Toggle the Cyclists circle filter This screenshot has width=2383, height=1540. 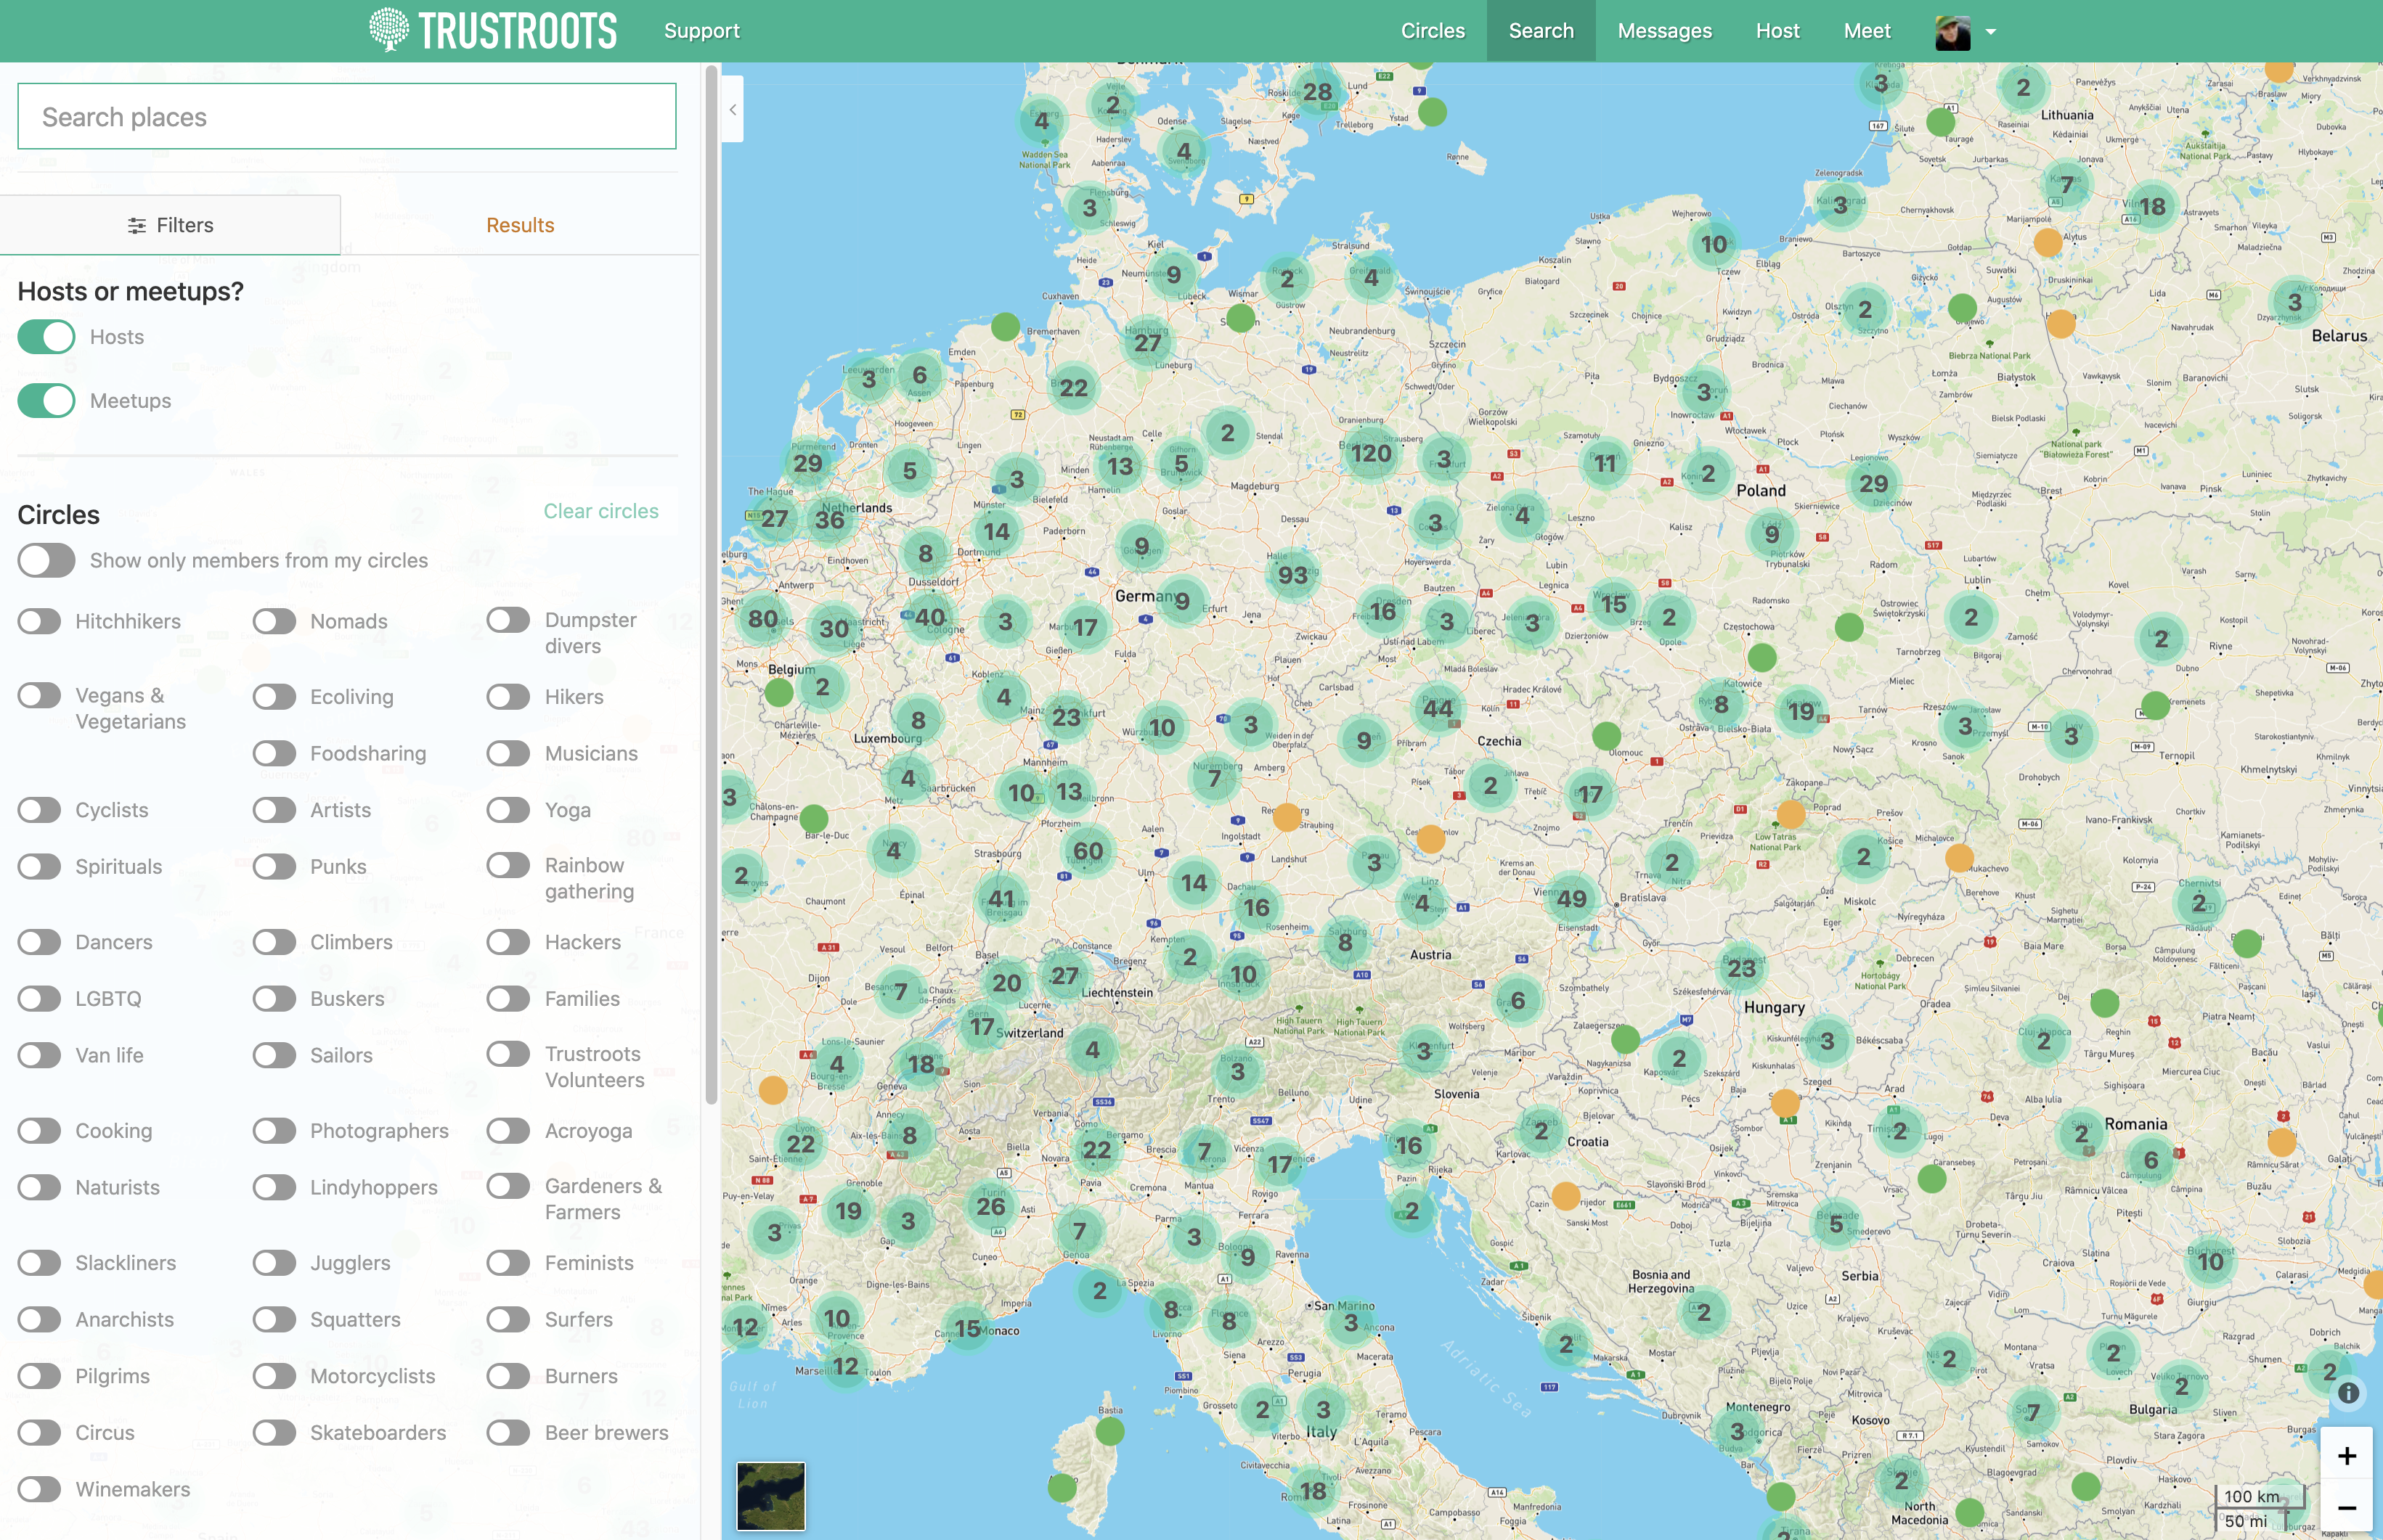coord(39,810)
